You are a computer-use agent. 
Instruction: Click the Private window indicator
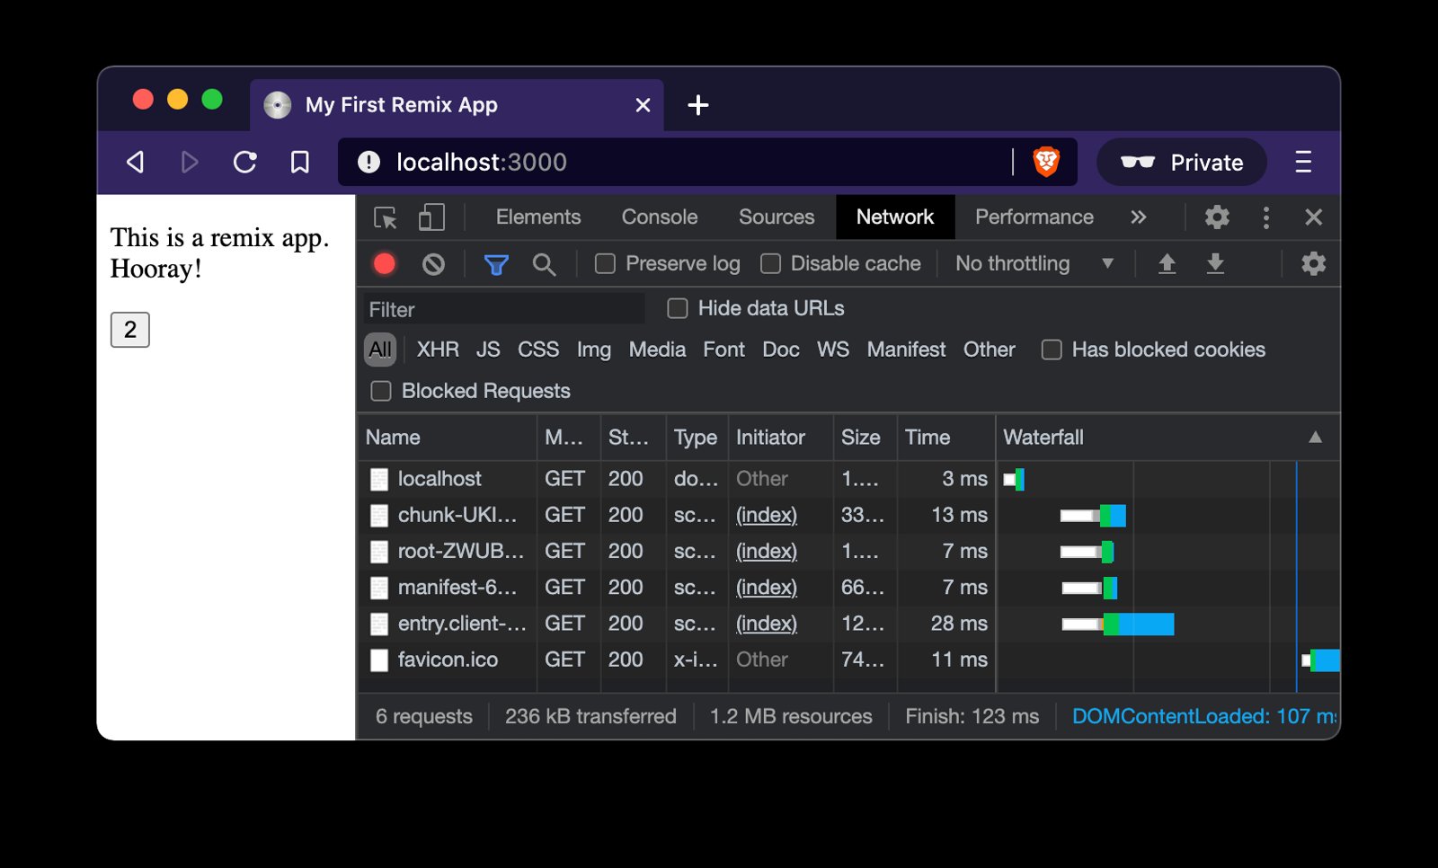1182,163
